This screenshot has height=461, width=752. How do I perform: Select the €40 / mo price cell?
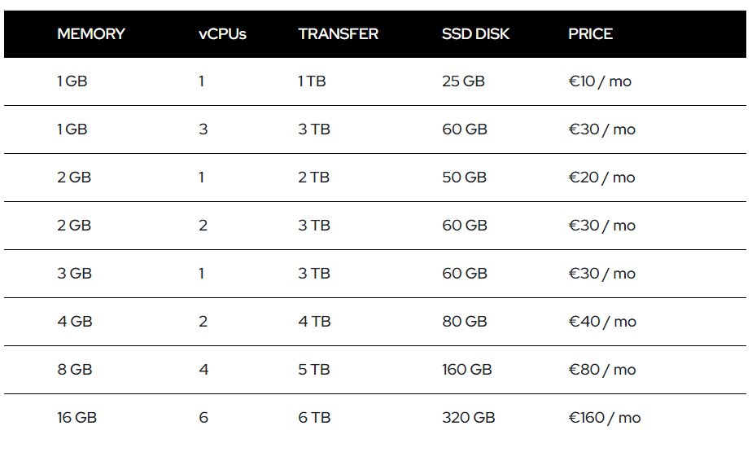(602, 321)
